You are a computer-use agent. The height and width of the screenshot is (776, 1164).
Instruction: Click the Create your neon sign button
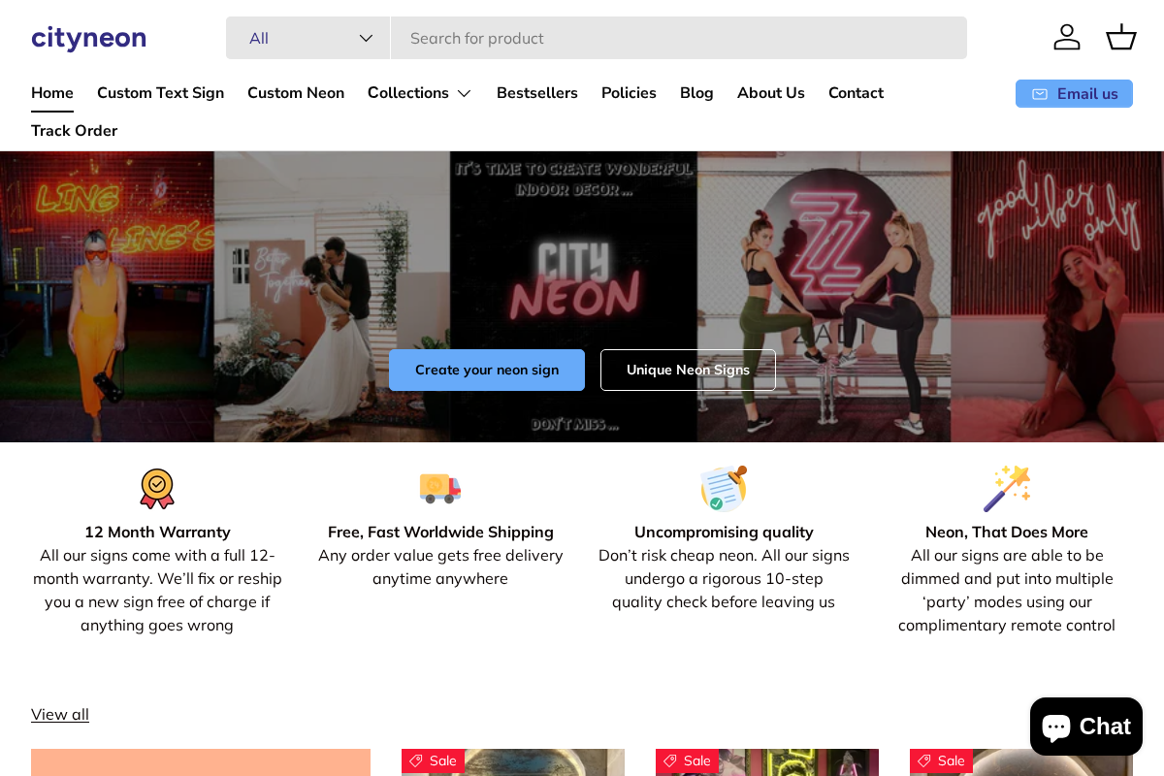486,370
